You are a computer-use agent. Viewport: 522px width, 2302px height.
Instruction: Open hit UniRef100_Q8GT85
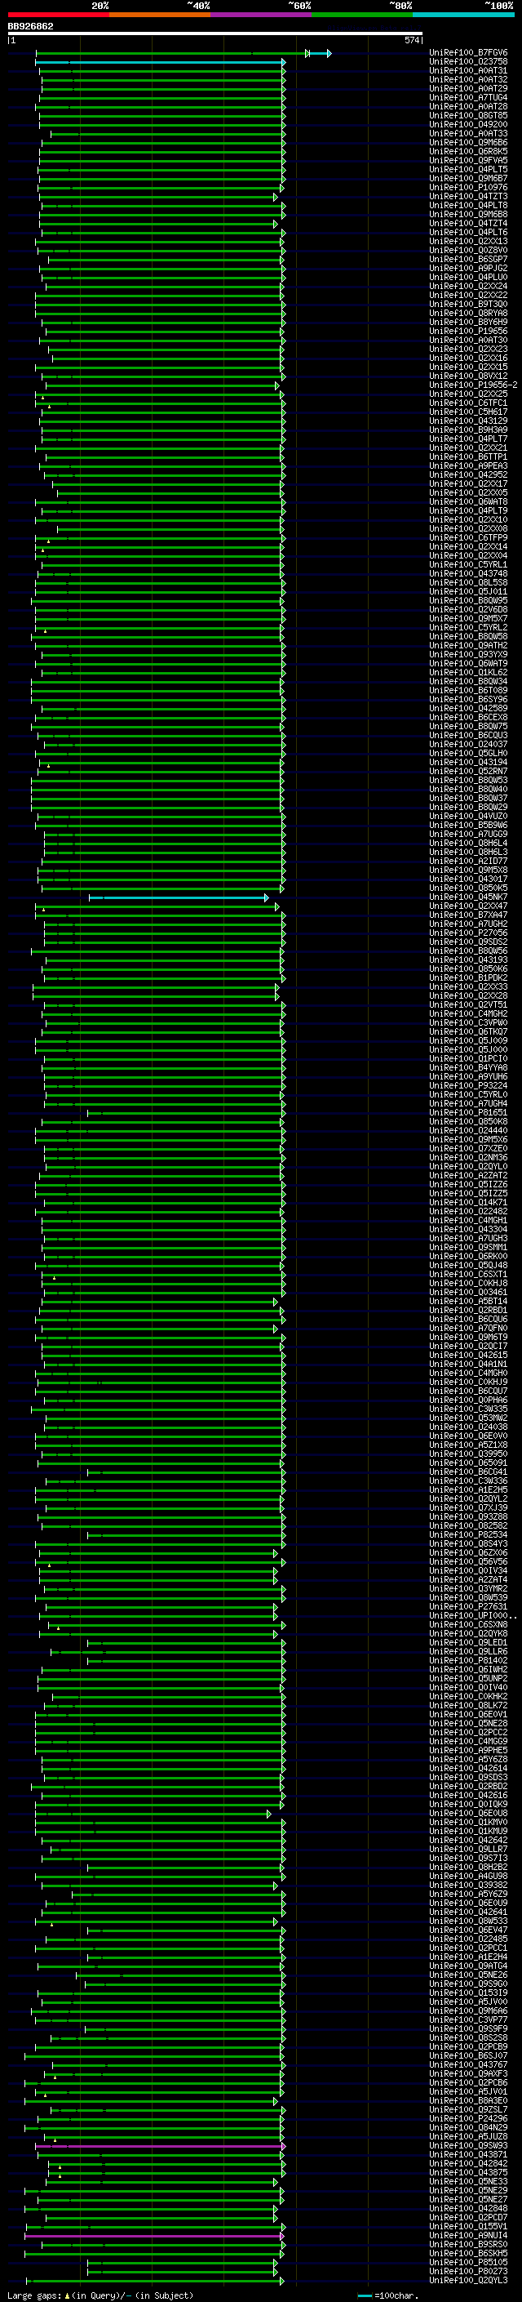tap(467, 115)
